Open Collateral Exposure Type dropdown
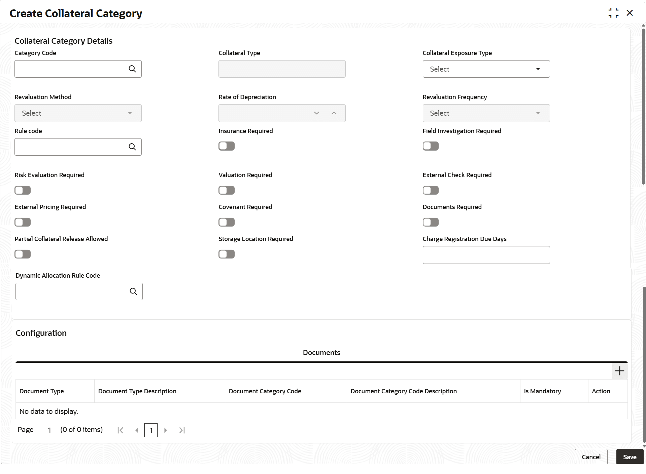The image size is (646, 474). click(486, 69)
